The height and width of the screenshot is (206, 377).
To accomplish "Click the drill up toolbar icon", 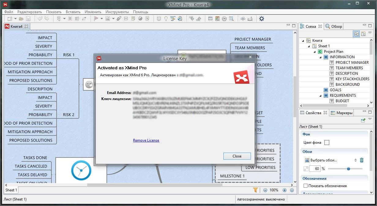I will click(x=199, y=19).
